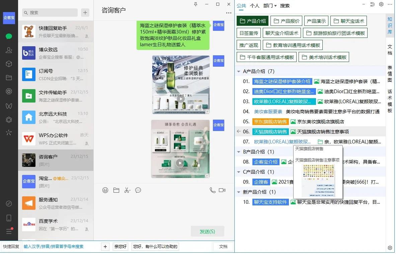
Task: Open chat history bubble icon
Action: point(138,191)
